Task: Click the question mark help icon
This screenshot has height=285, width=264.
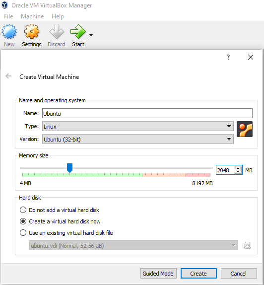Action: click(x=228, y=57)
